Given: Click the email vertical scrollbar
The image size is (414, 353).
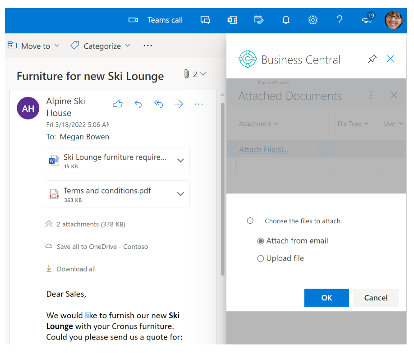Looking at the screenshot, I should click(223, 189).
